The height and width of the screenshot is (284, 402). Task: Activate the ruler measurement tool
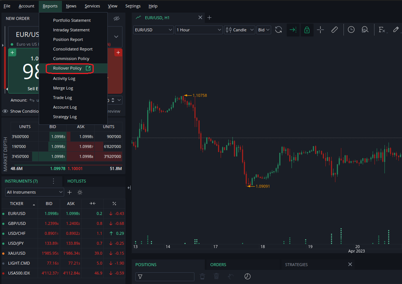pyautogui.click(x=334, y=30)
